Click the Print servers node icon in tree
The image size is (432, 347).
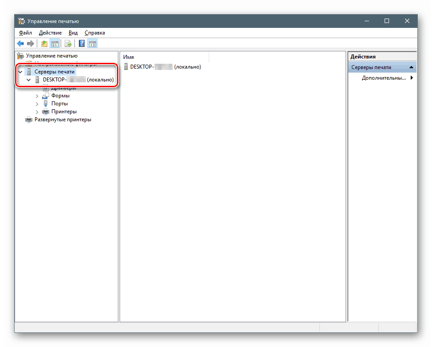29,72
